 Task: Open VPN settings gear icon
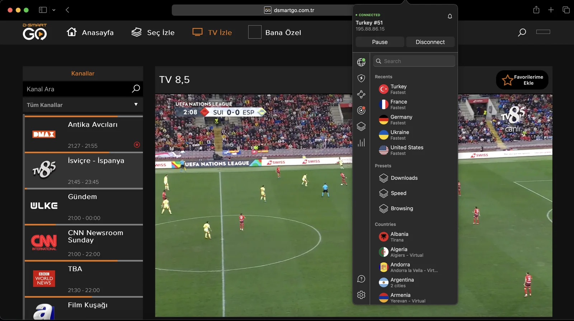coord(361,295)
